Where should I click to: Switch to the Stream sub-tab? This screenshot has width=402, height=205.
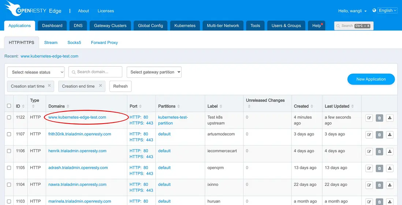click(x=51, y=43)
